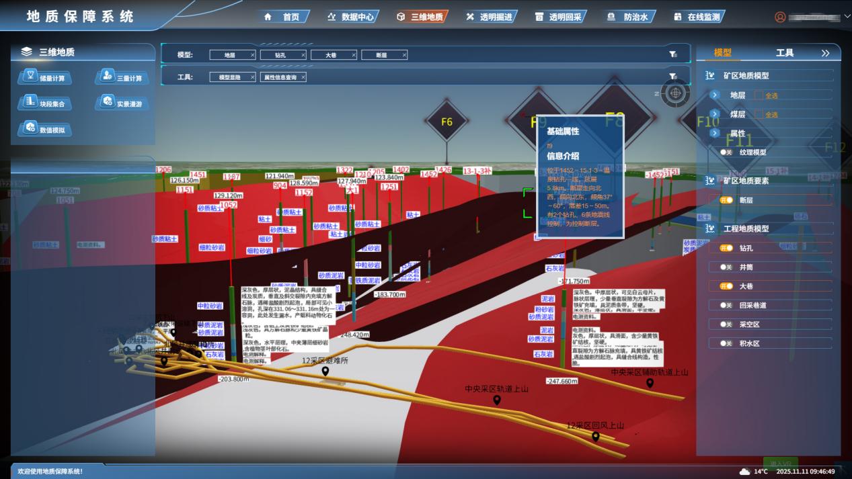Click the weather cloud icon in status bar
The image size is (852, 479).
(744, 472)
